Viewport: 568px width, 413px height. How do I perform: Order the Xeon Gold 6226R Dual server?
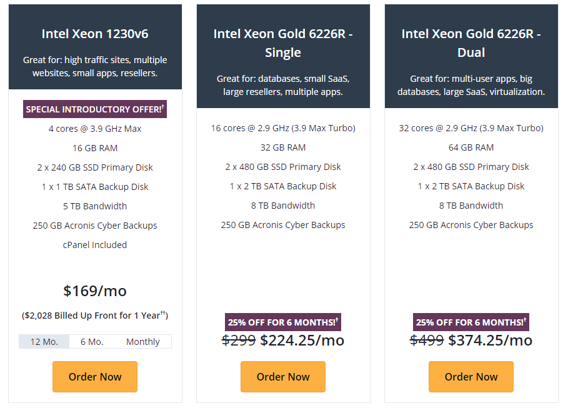pyautogui.click(x=471, y=377)
